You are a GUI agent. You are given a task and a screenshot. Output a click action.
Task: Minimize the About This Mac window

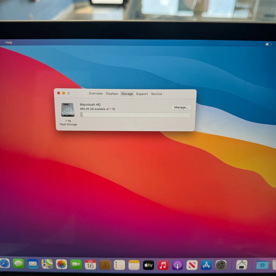pos(64,93)
